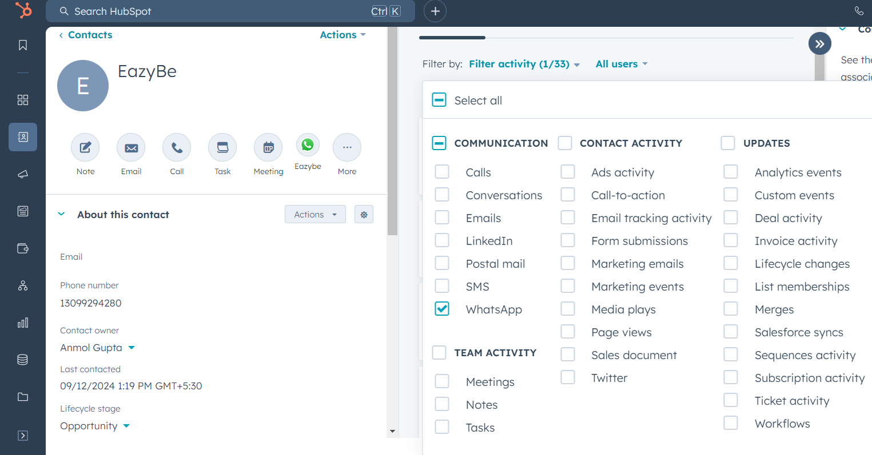Check the Notes checkbox
The width and height of the screenshot is (872, 455).
[x=442, y=404]
